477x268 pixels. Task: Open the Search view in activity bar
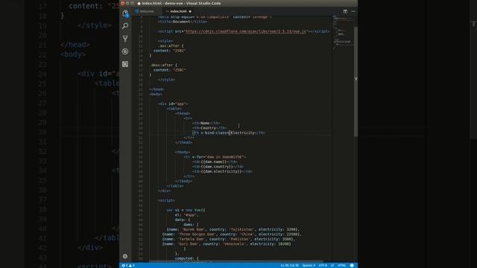point(125,26)
